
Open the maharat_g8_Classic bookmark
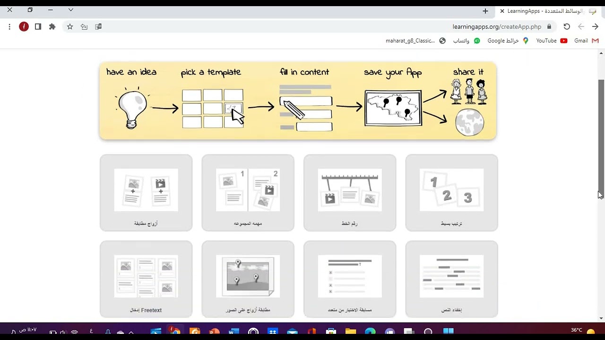415,41
